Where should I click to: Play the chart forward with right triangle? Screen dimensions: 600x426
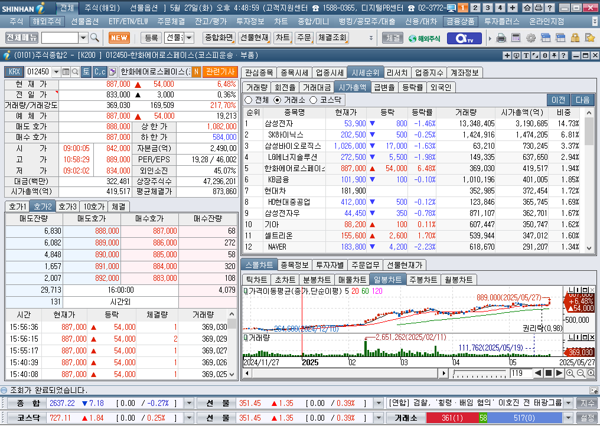(x=559, y=373)
